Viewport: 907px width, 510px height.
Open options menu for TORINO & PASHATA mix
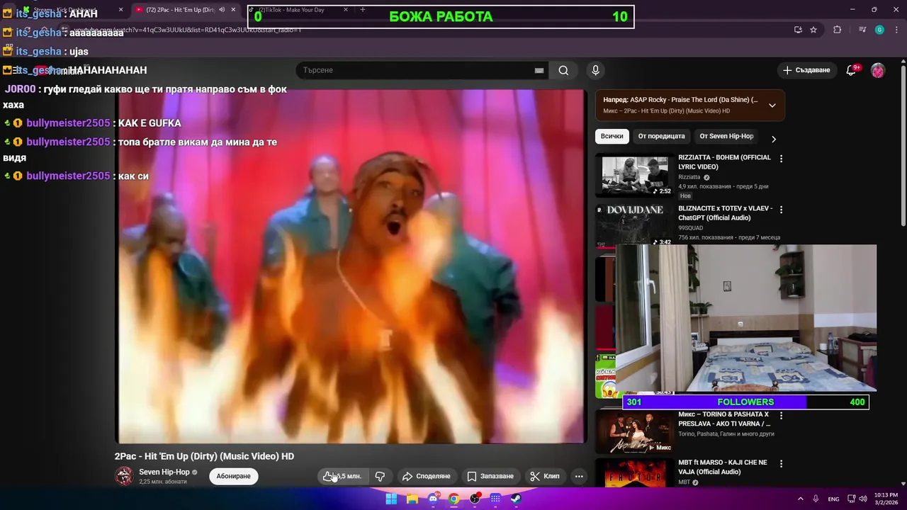781,415
